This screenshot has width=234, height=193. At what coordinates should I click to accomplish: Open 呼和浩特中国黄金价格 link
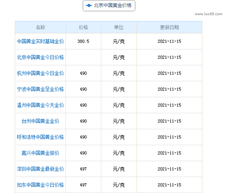click(40, 137)
